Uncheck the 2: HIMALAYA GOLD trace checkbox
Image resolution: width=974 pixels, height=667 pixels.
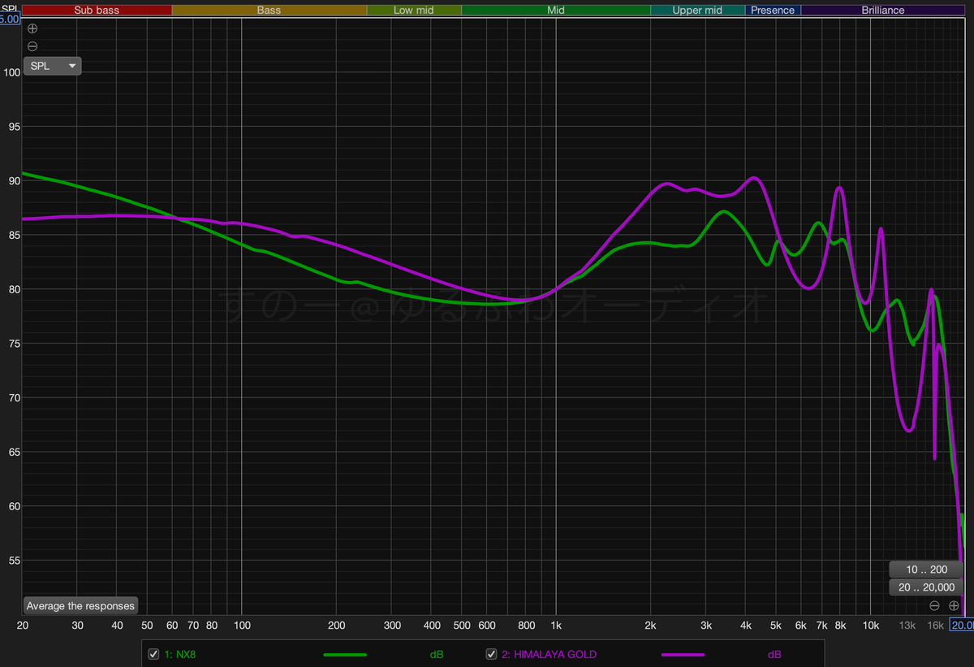[491, 654]
